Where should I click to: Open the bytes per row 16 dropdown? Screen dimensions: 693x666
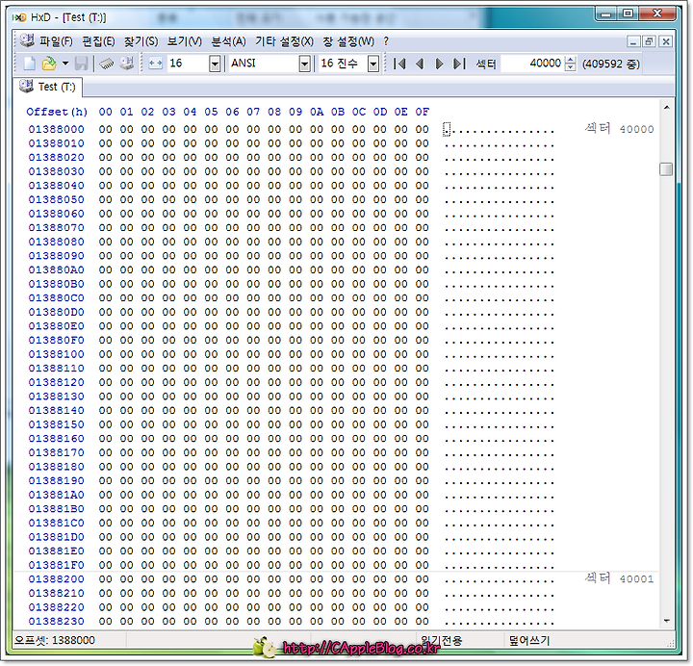pos(215,64)
